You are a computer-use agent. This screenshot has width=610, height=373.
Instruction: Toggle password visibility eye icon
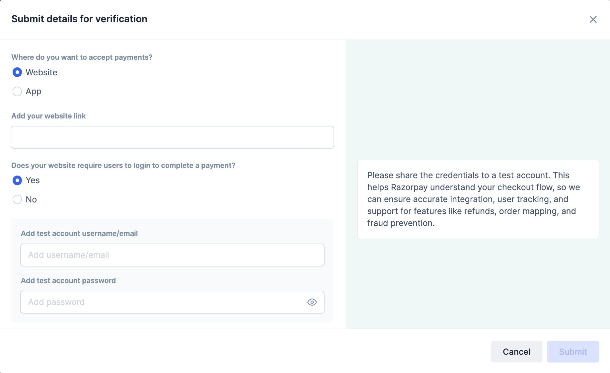click(x=312, y=302)
